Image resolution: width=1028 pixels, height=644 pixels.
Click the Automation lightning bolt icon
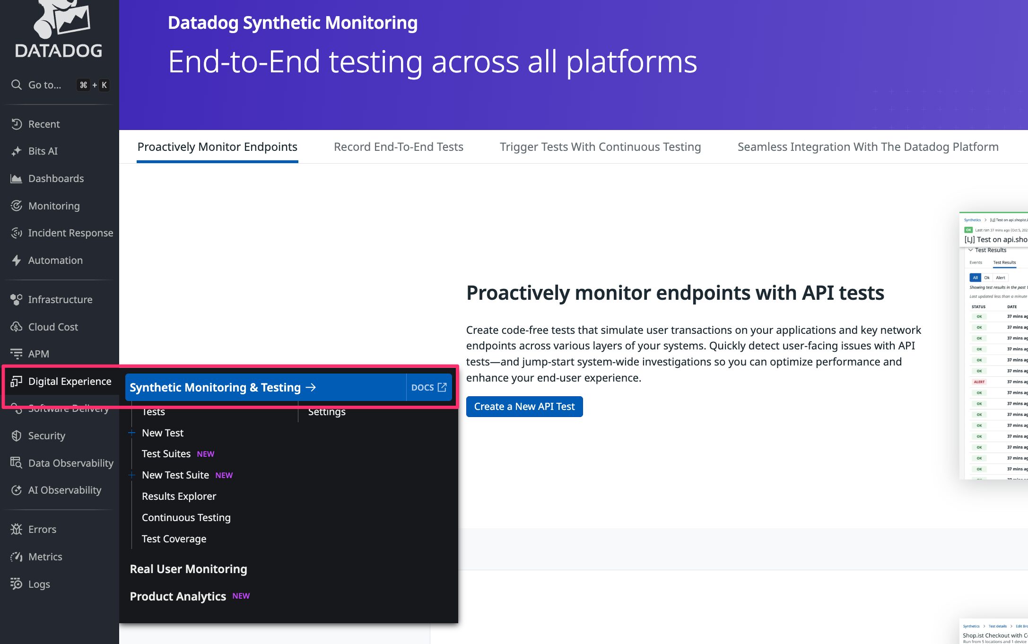coord(17,261)
